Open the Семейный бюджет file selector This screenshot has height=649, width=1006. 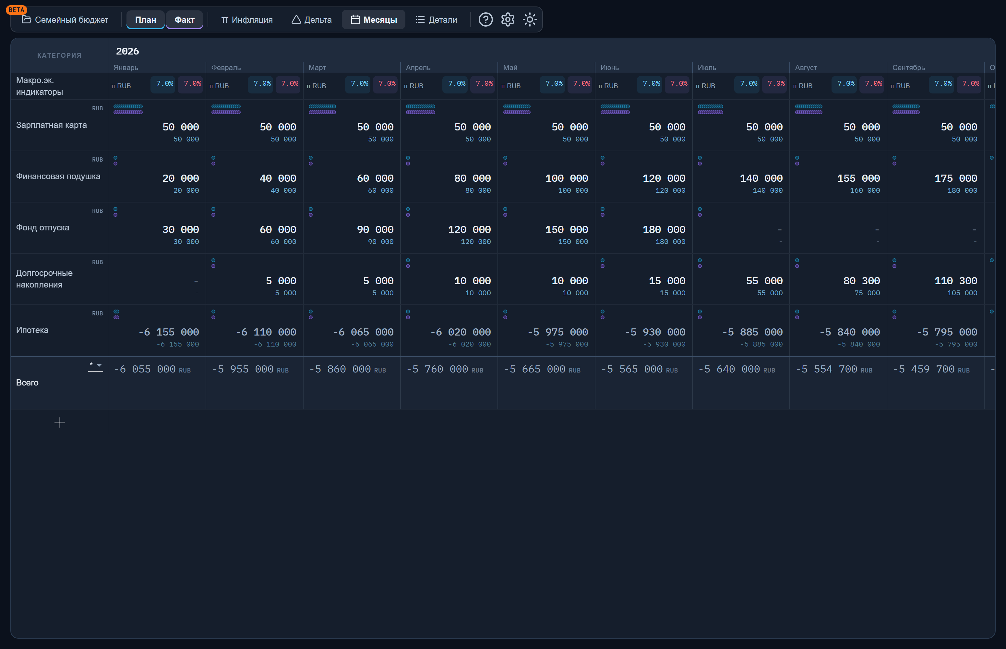(x=65, y=20)
